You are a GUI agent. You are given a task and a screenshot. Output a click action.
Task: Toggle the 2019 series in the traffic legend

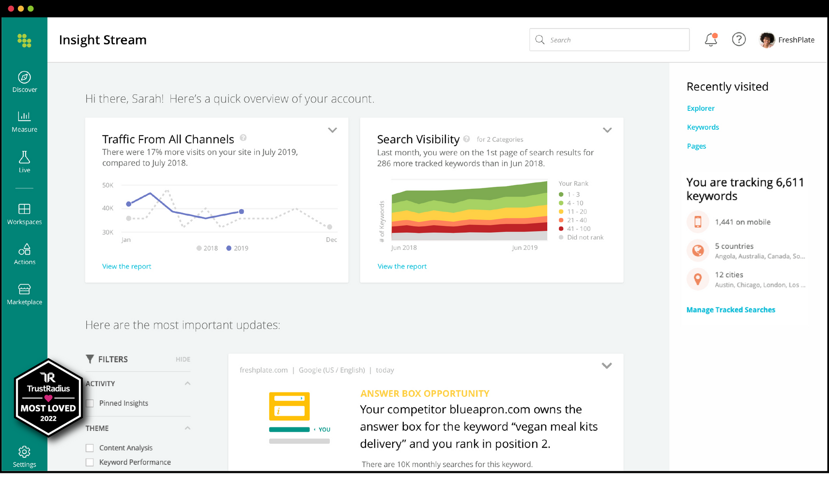[237, 248]
